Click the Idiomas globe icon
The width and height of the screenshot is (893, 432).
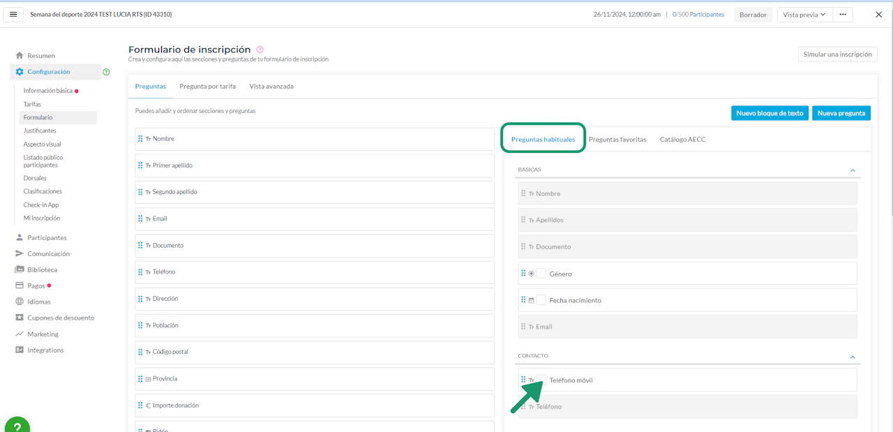(x=20, y=301)
